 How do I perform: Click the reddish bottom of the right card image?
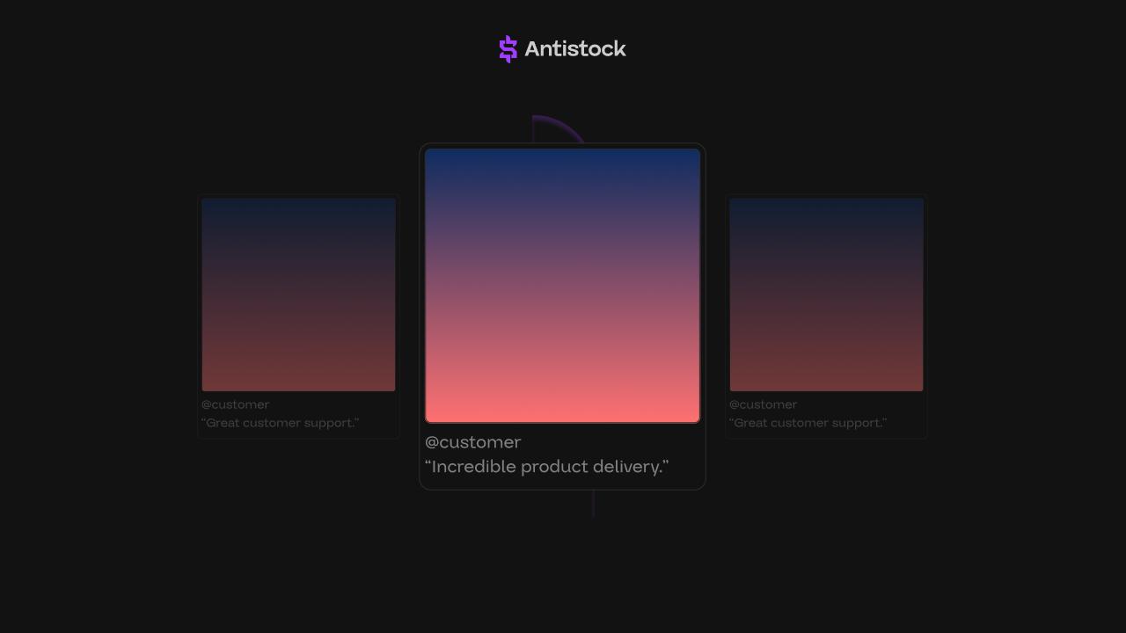(826, 376)
